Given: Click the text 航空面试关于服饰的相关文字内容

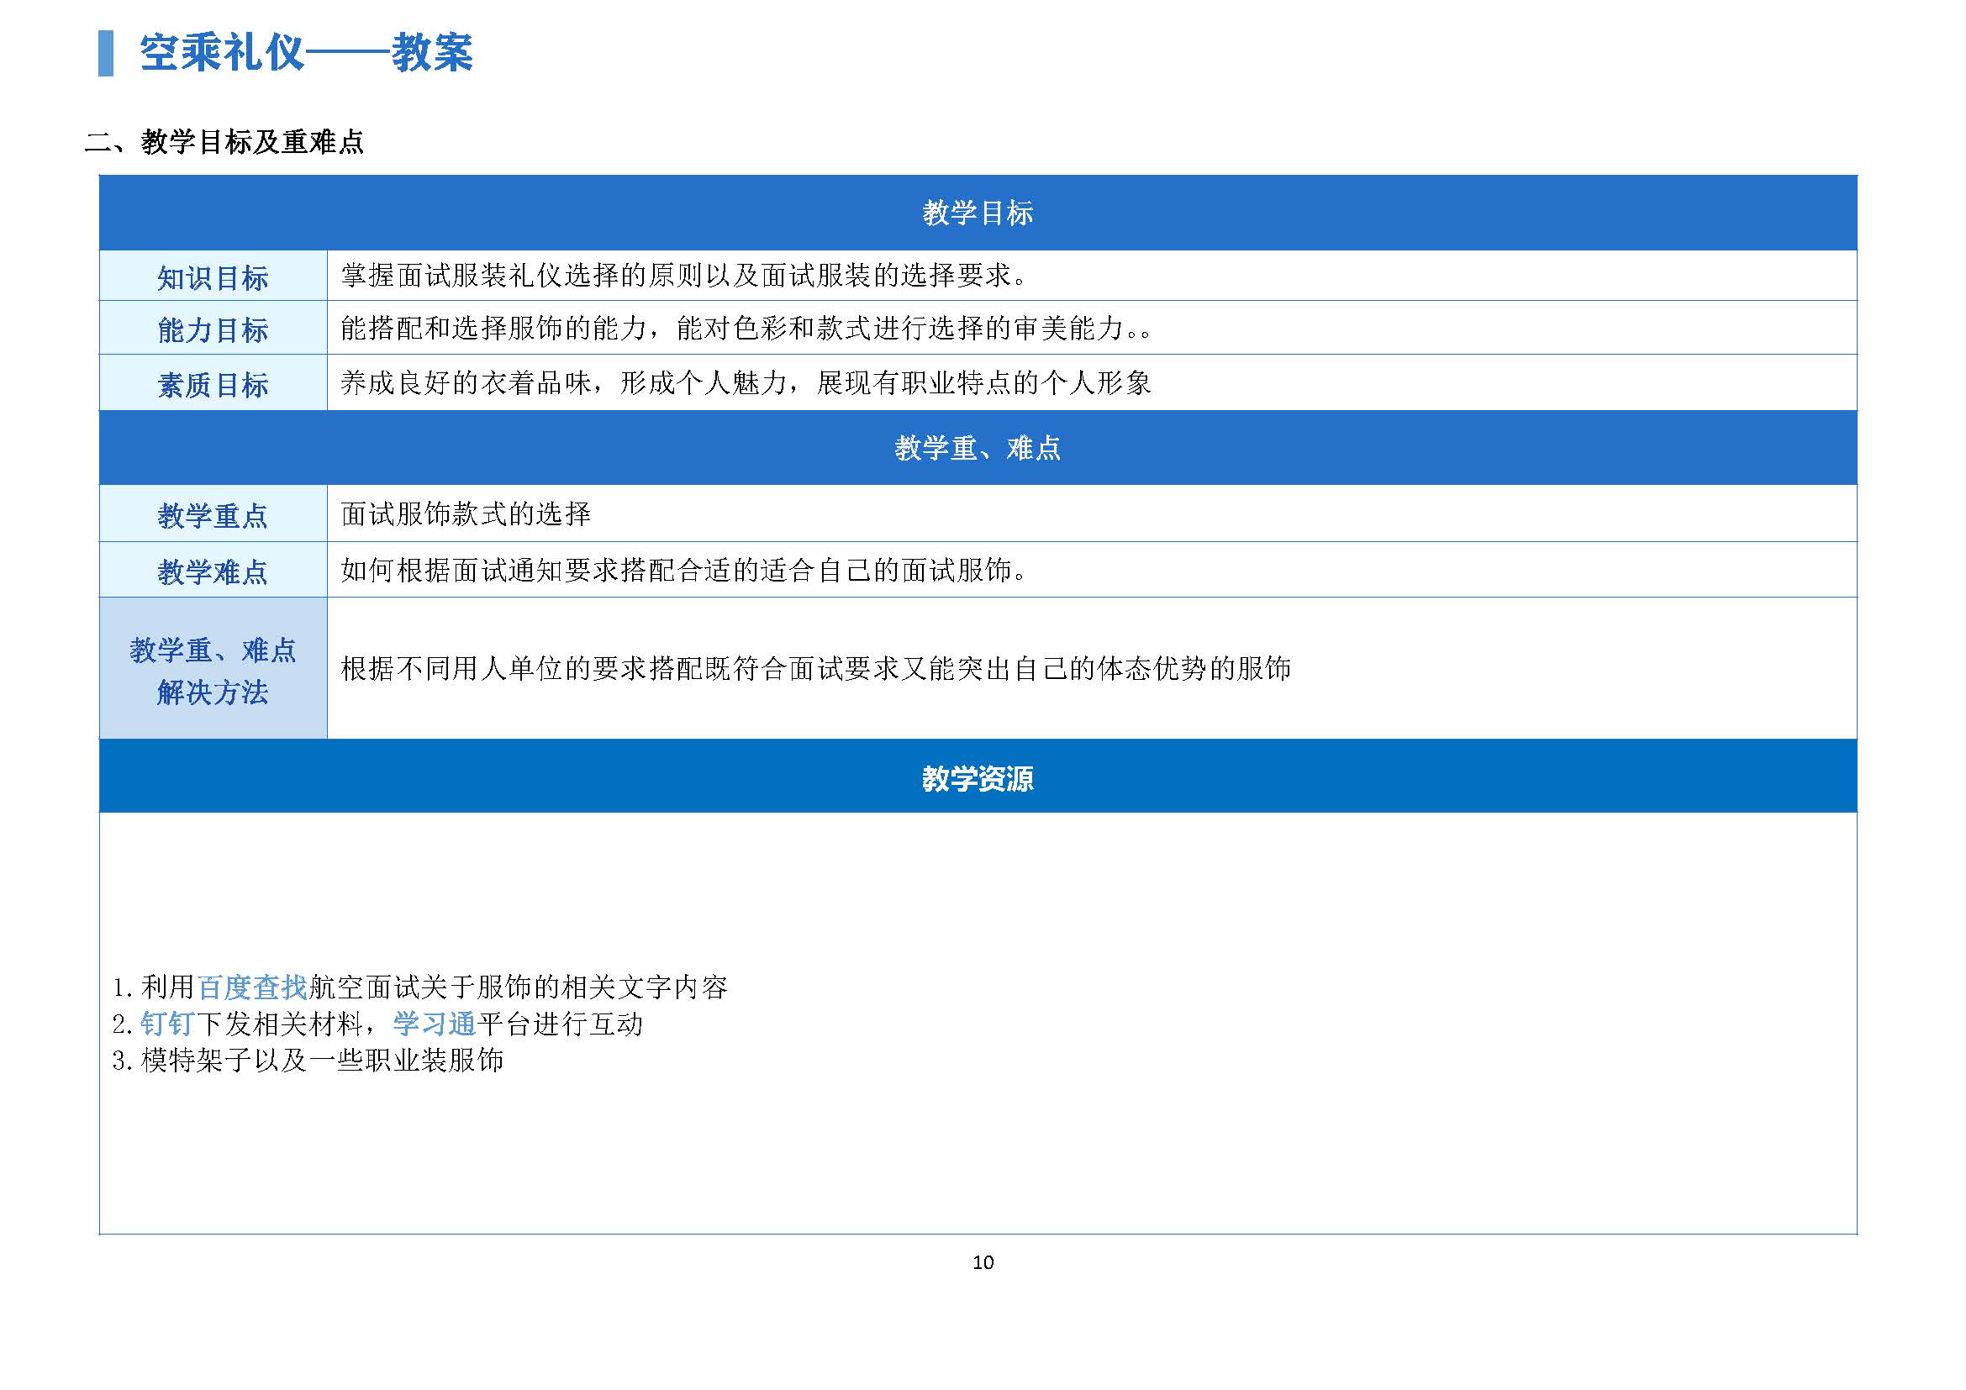Looking at the screenshot, I should click(518, 987).
